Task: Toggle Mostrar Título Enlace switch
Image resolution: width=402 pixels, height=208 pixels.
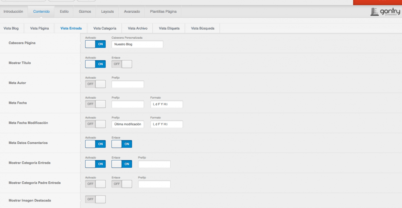Action: click(x=122, y=64)
